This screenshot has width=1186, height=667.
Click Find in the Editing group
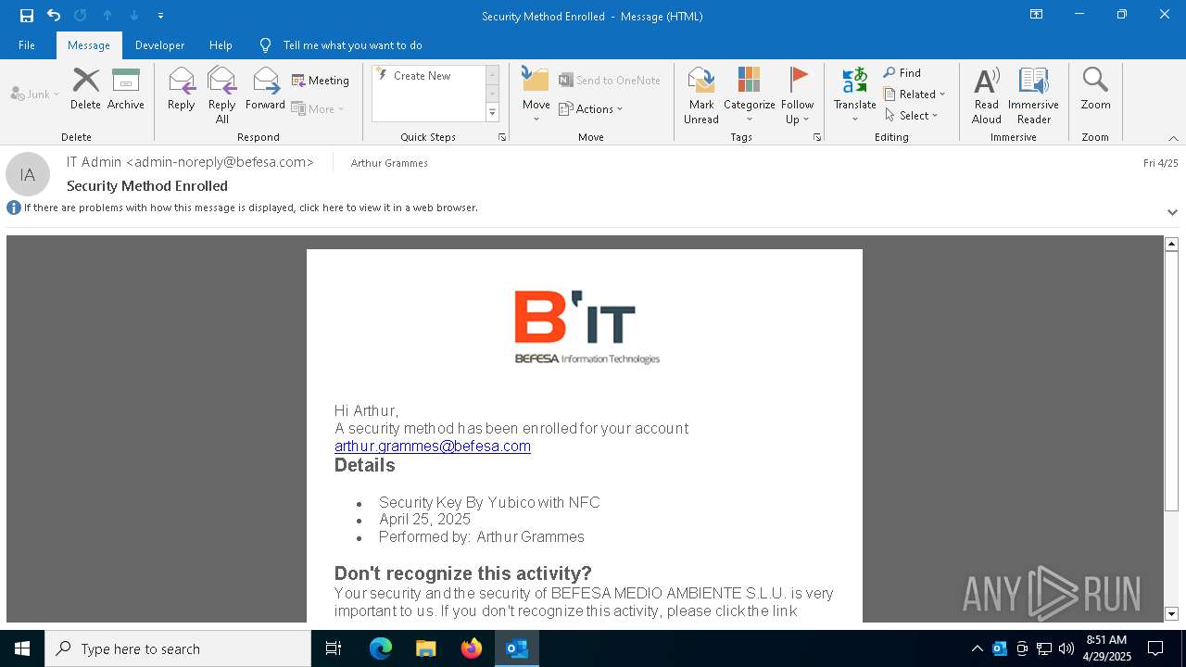tap(902, 73)
